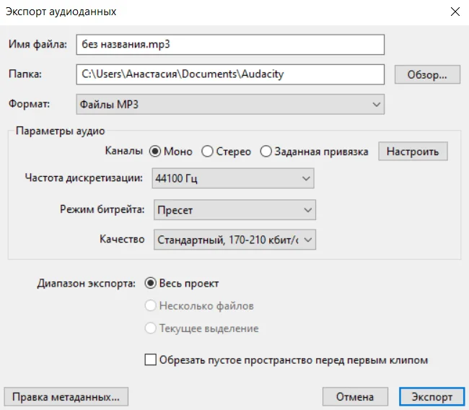Click the folder path input field

pyautogui.click(x=230, y=74)
